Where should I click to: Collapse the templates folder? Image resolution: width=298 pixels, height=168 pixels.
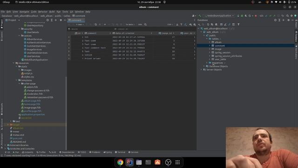pos(17,80)
